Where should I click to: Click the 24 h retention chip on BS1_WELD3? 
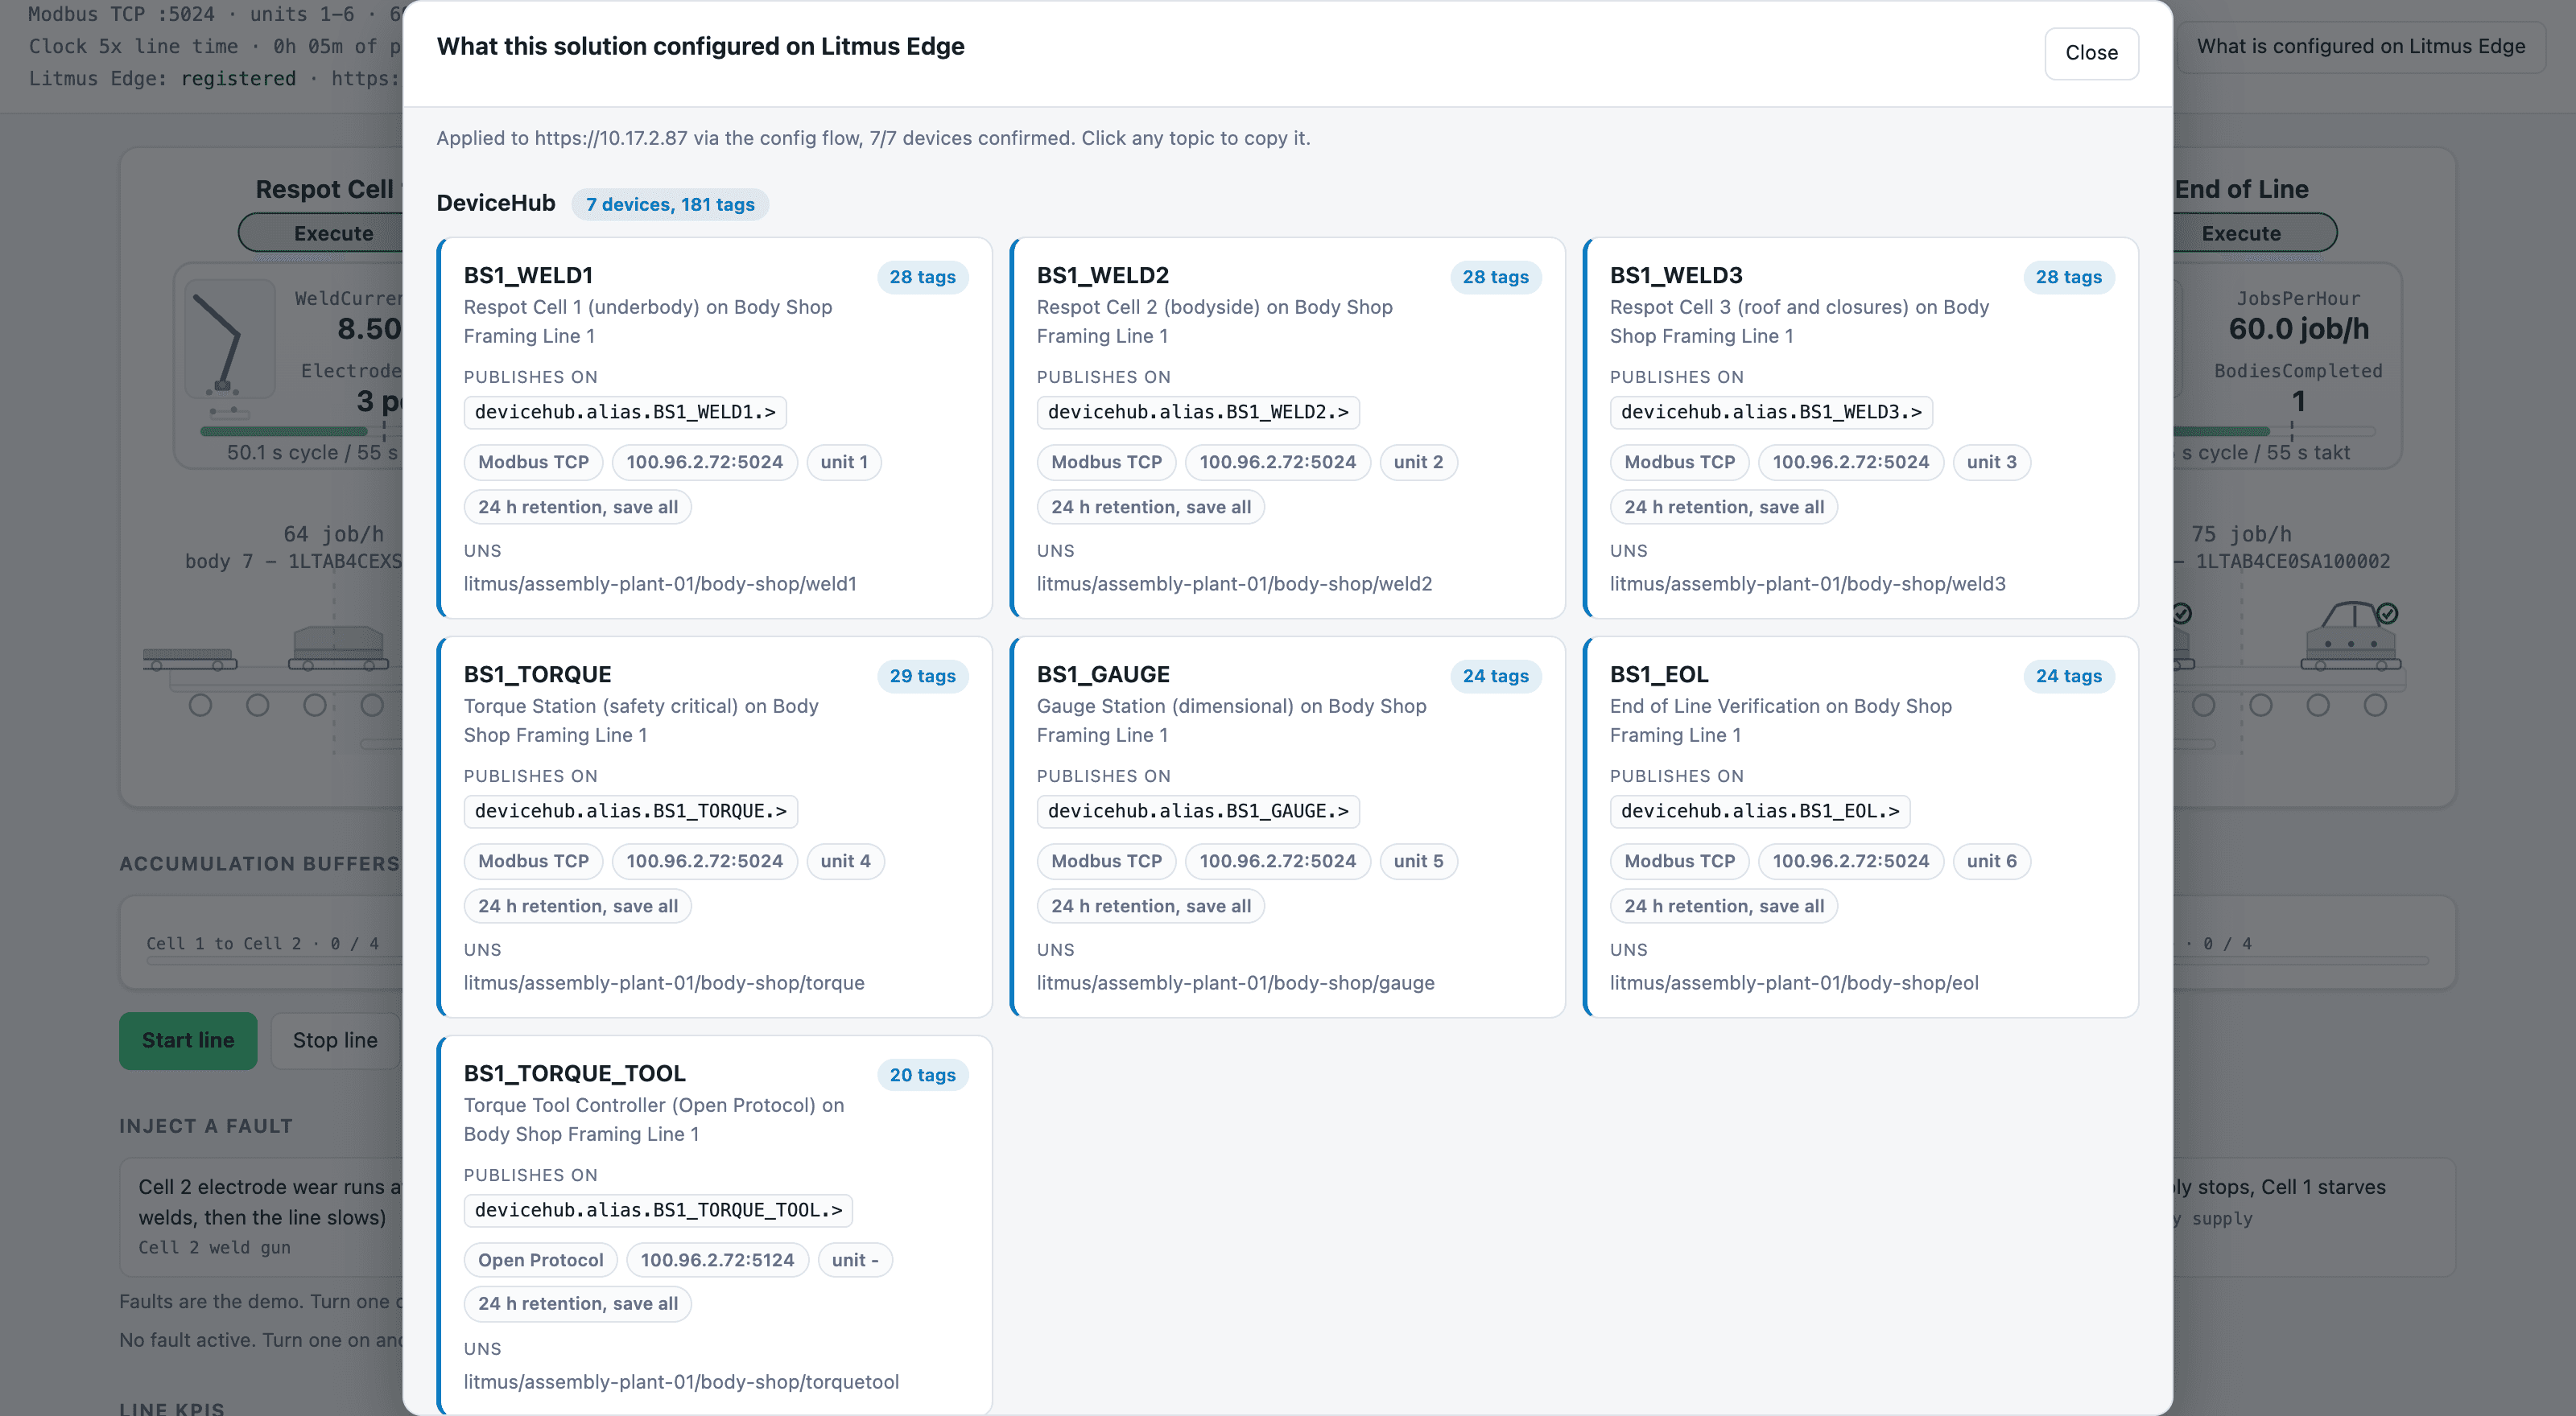(x=1724, y=507)
